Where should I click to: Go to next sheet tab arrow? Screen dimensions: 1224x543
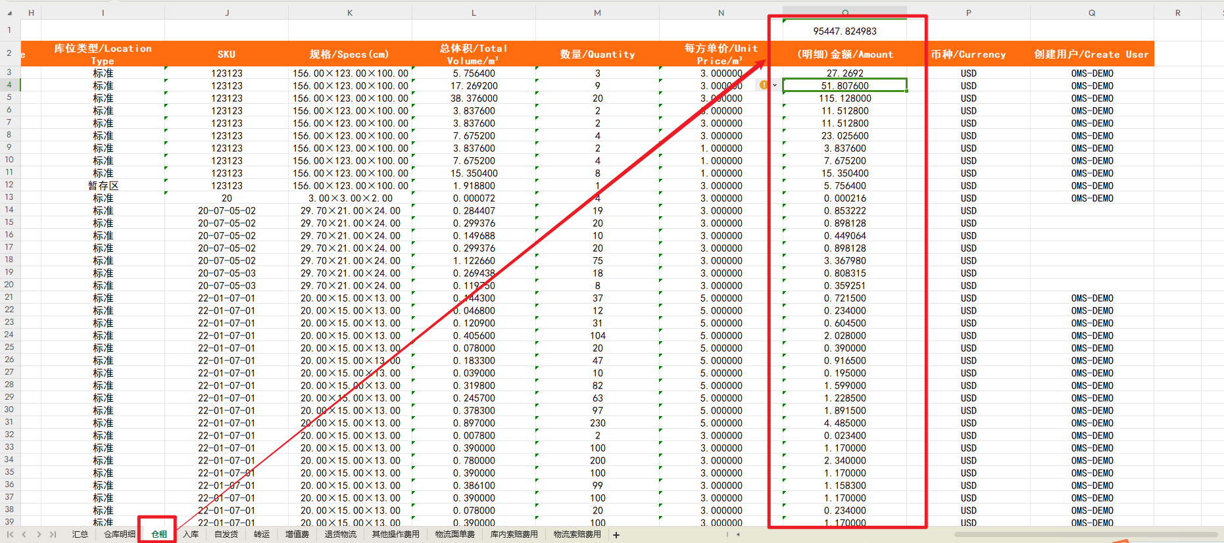[x=39, y=534]
